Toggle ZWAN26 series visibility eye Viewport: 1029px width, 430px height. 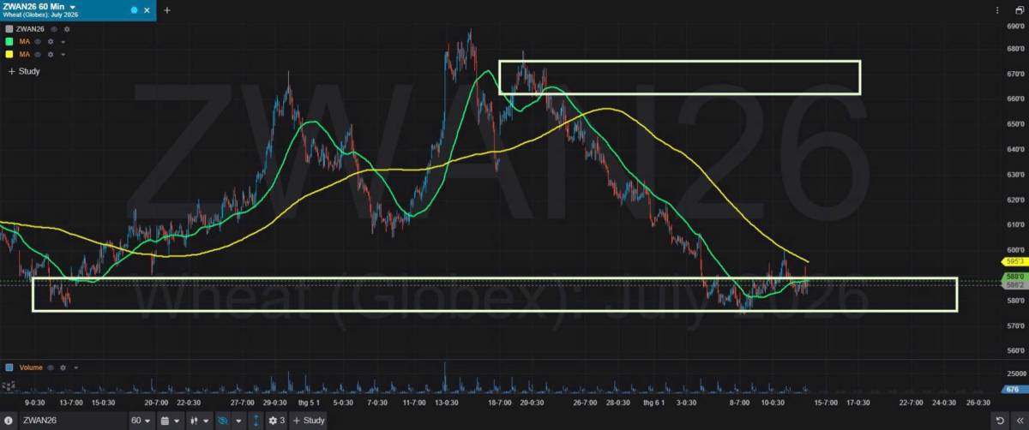55,28
